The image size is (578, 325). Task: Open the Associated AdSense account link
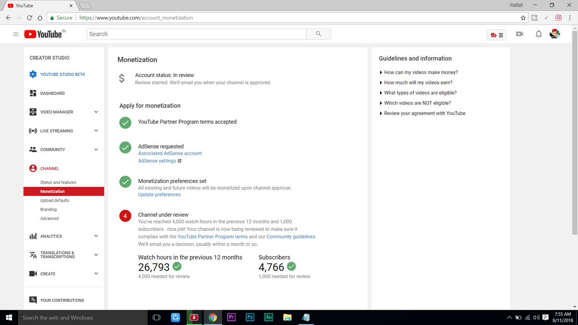pos(170,153)
